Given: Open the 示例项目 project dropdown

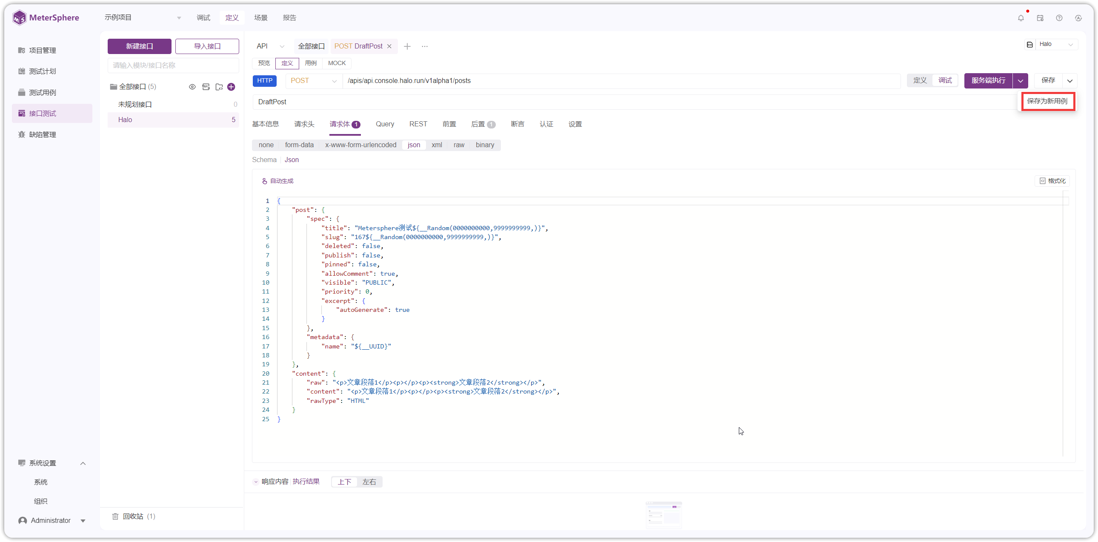Looking at the screenshot, I should [143, 17].
